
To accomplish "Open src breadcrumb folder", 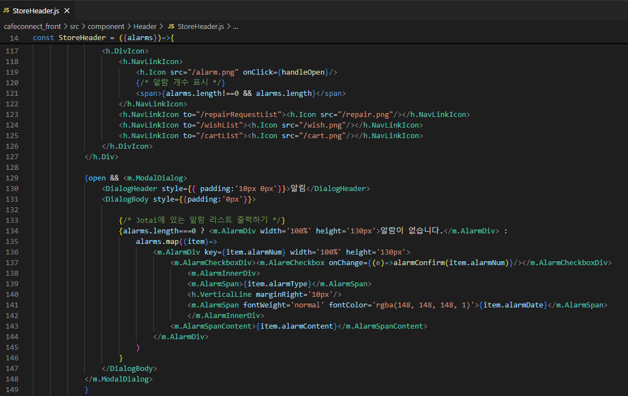I will (75, 26).
